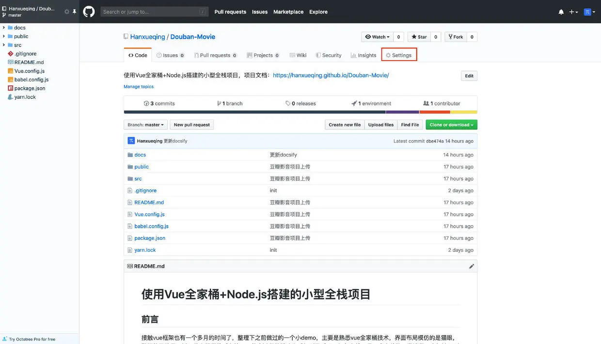The width and height of the screenshot is (601, 344).
Task: Click src folder icon in file list
Action: [x=130, y=179]
